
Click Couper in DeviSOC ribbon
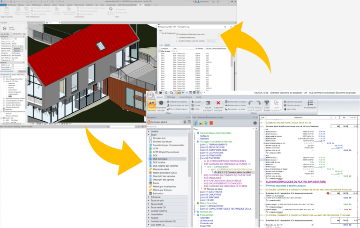pos(196,102)
